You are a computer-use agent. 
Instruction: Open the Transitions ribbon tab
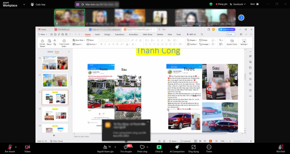119,34
